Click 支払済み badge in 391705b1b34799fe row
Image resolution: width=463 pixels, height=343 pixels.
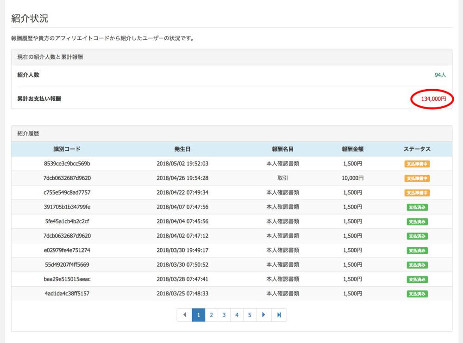pyautogui.click(x=417, y=208)
